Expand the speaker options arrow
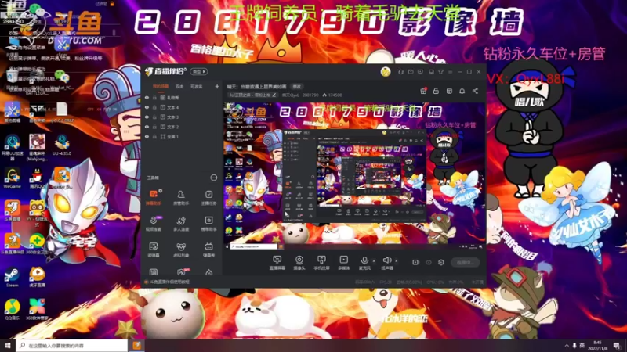The width and height of the screenshot is (627, 352). (x=397, y=261)
